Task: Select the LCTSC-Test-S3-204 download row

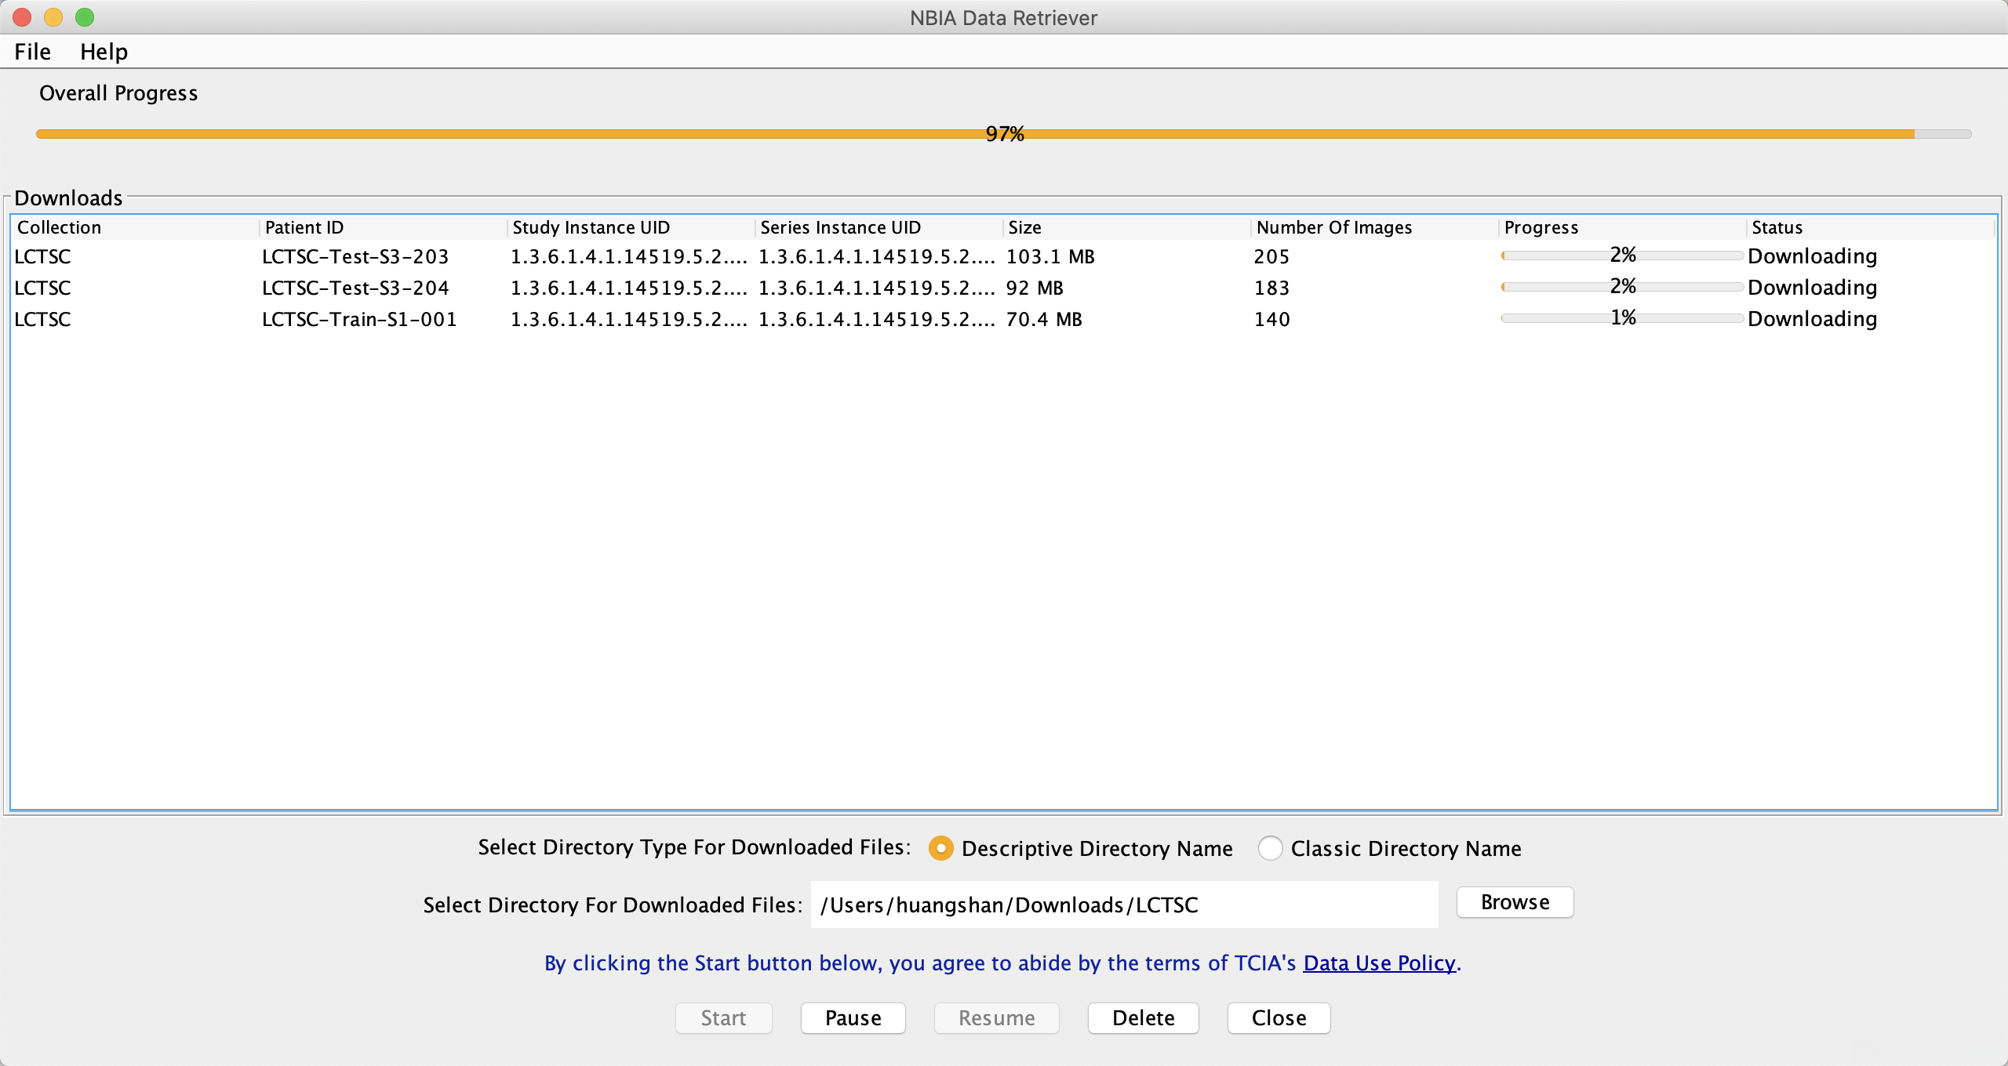Action: pos(355,288)
